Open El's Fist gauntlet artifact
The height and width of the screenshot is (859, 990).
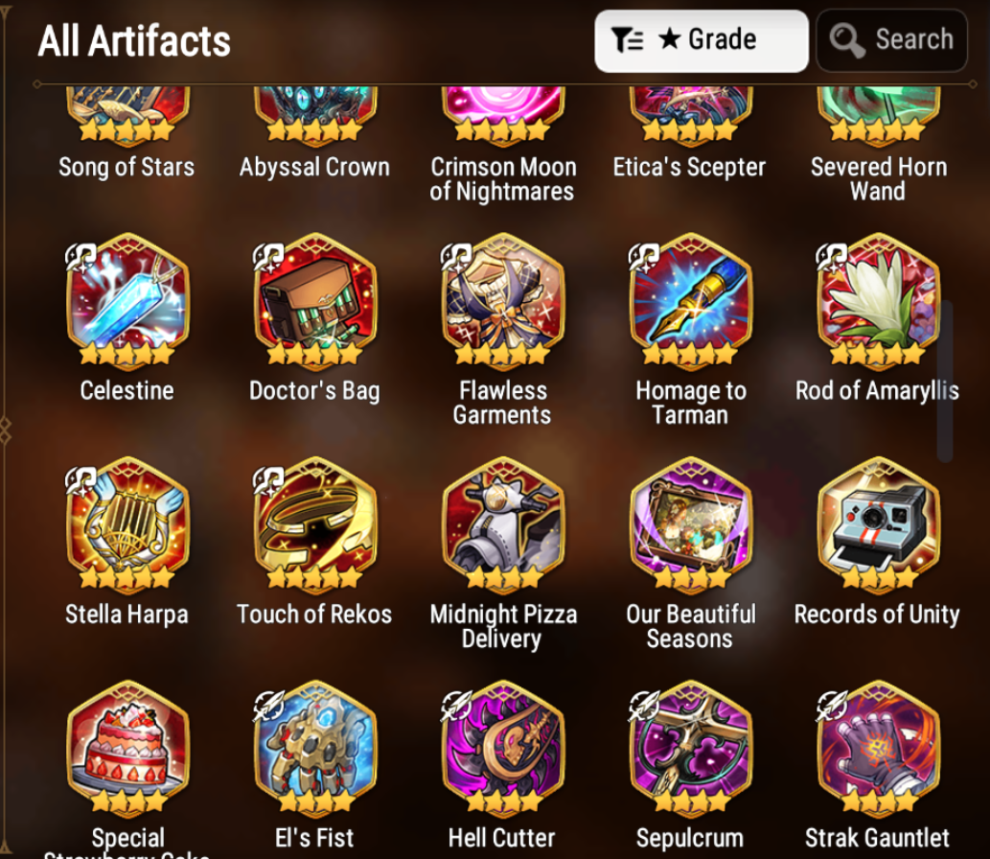pyautogui.click(x=314, y=748)
